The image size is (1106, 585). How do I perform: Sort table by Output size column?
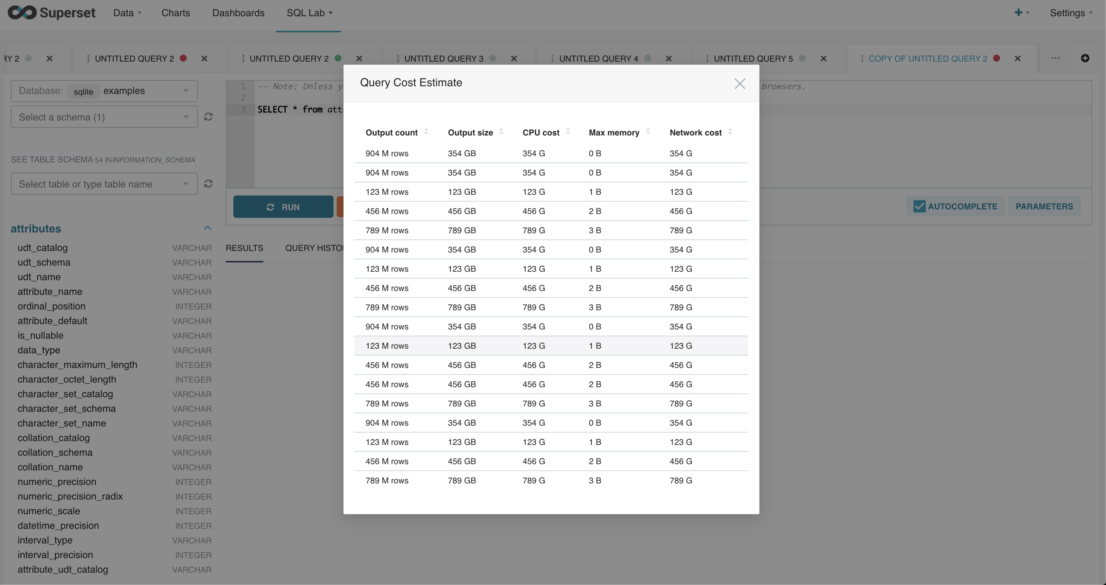click(470, 133)
